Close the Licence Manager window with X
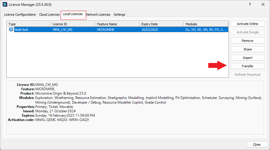This screenshot has height=150, width=270. pyautogui.click(x=263, y=4)
